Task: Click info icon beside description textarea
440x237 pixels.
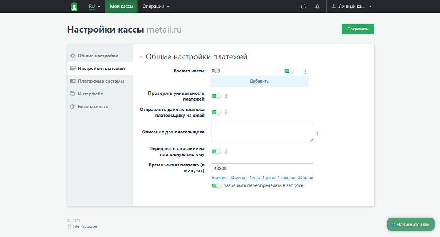Action: coord(318,132)
